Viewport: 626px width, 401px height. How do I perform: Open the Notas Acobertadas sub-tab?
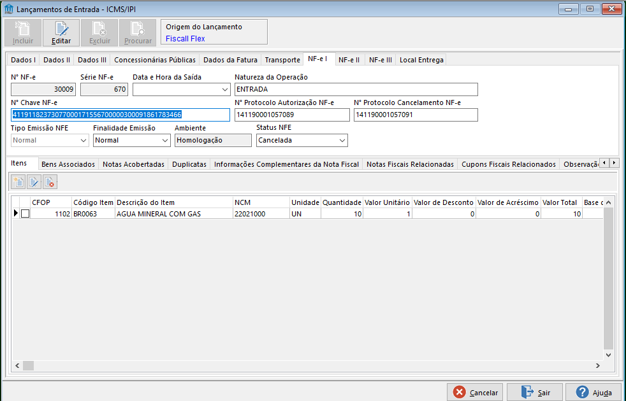(133, 164)
